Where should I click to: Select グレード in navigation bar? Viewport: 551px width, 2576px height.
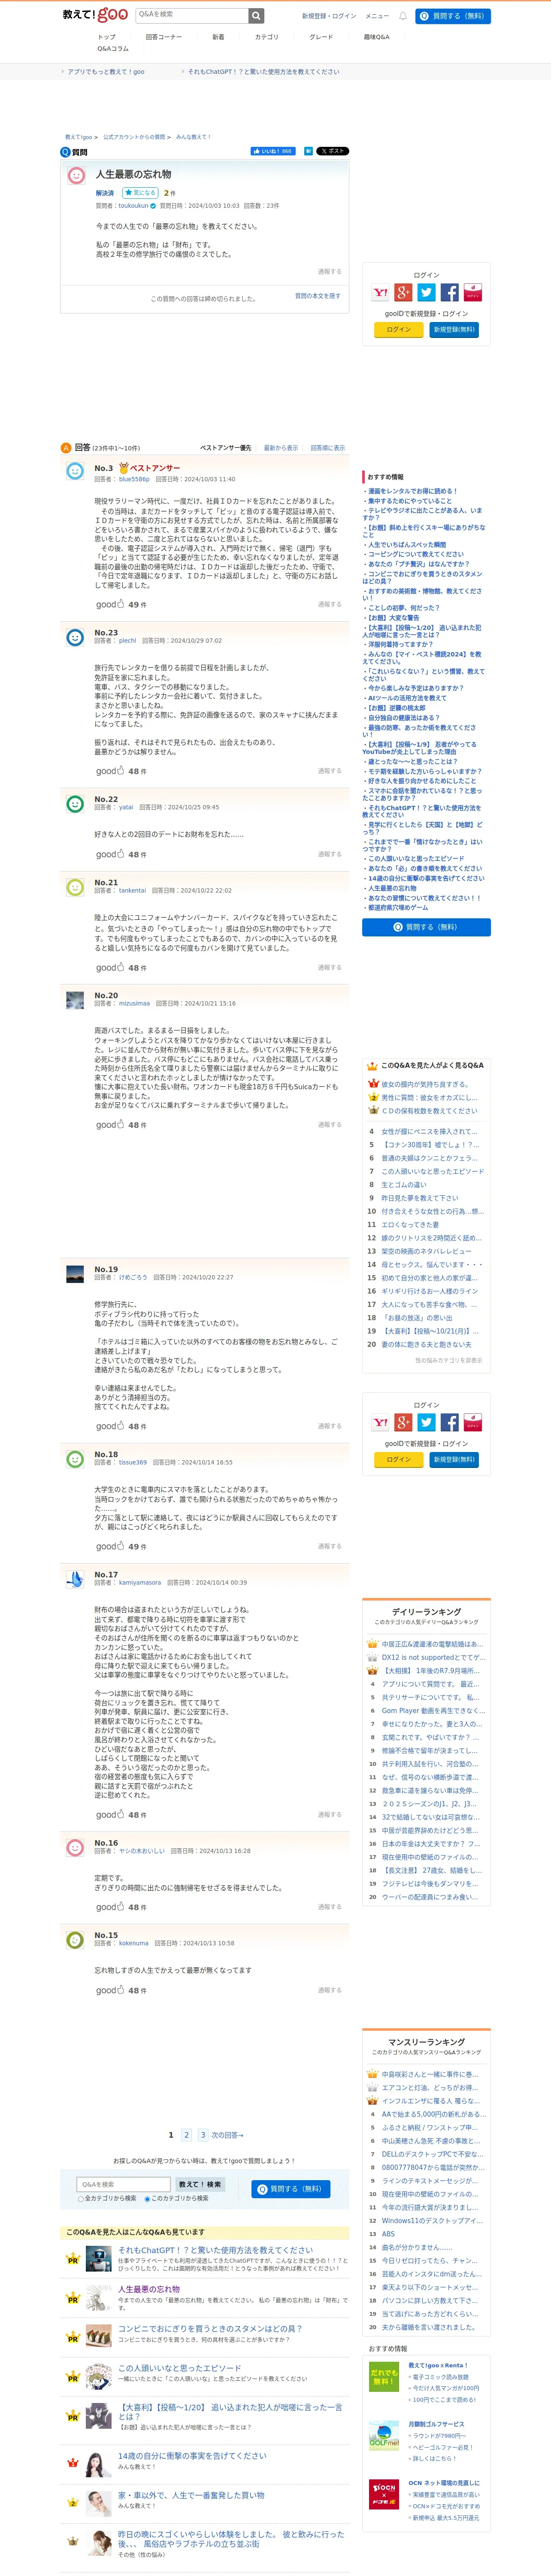321,37
